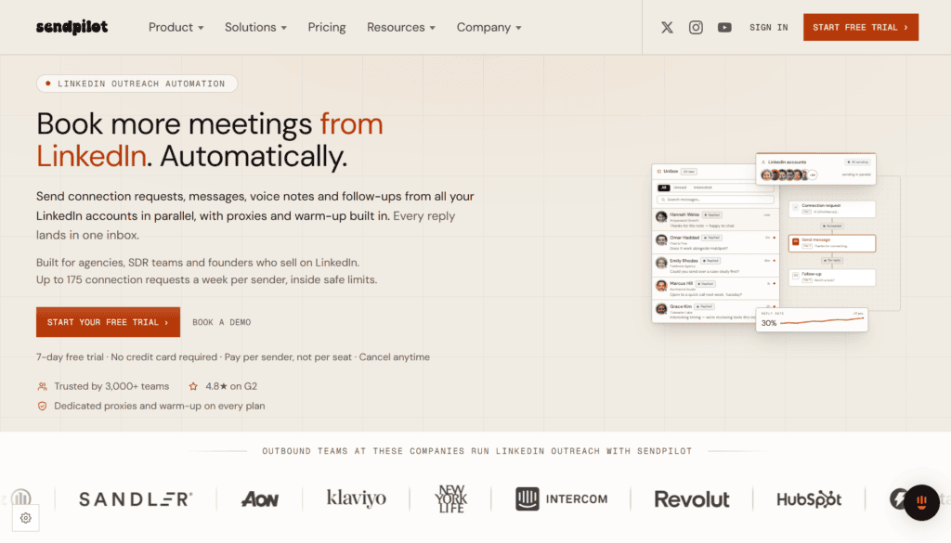
Task: Click the HubSpot logo
Action: 809,499
